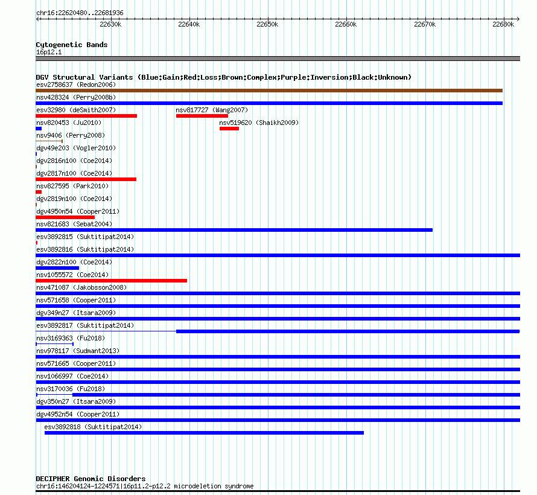Click the nsv820453 (Ju2010) label

coord(69,123)
